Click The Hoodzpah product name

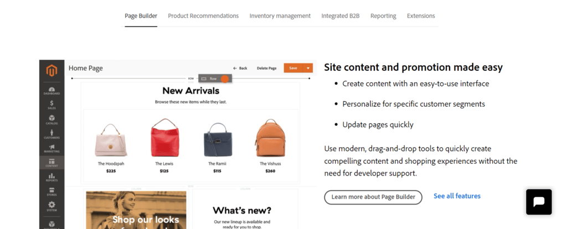[111, 164]
